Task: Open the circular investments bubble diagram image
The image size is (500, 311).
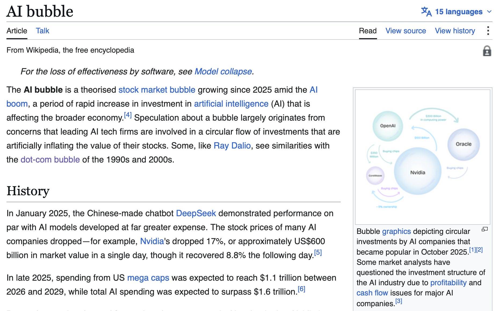Action: 423,157
